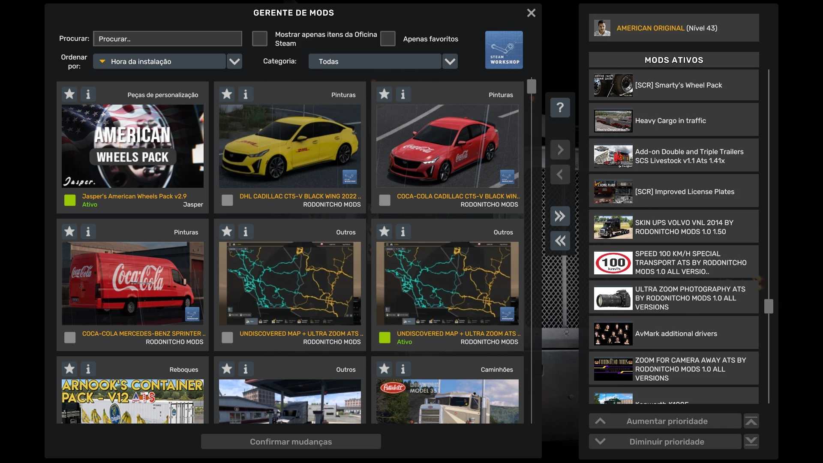This screenshot has height=463, width=823.
Task: Click 'Confirmar mudanças' button
Action: tap(291, 442)
